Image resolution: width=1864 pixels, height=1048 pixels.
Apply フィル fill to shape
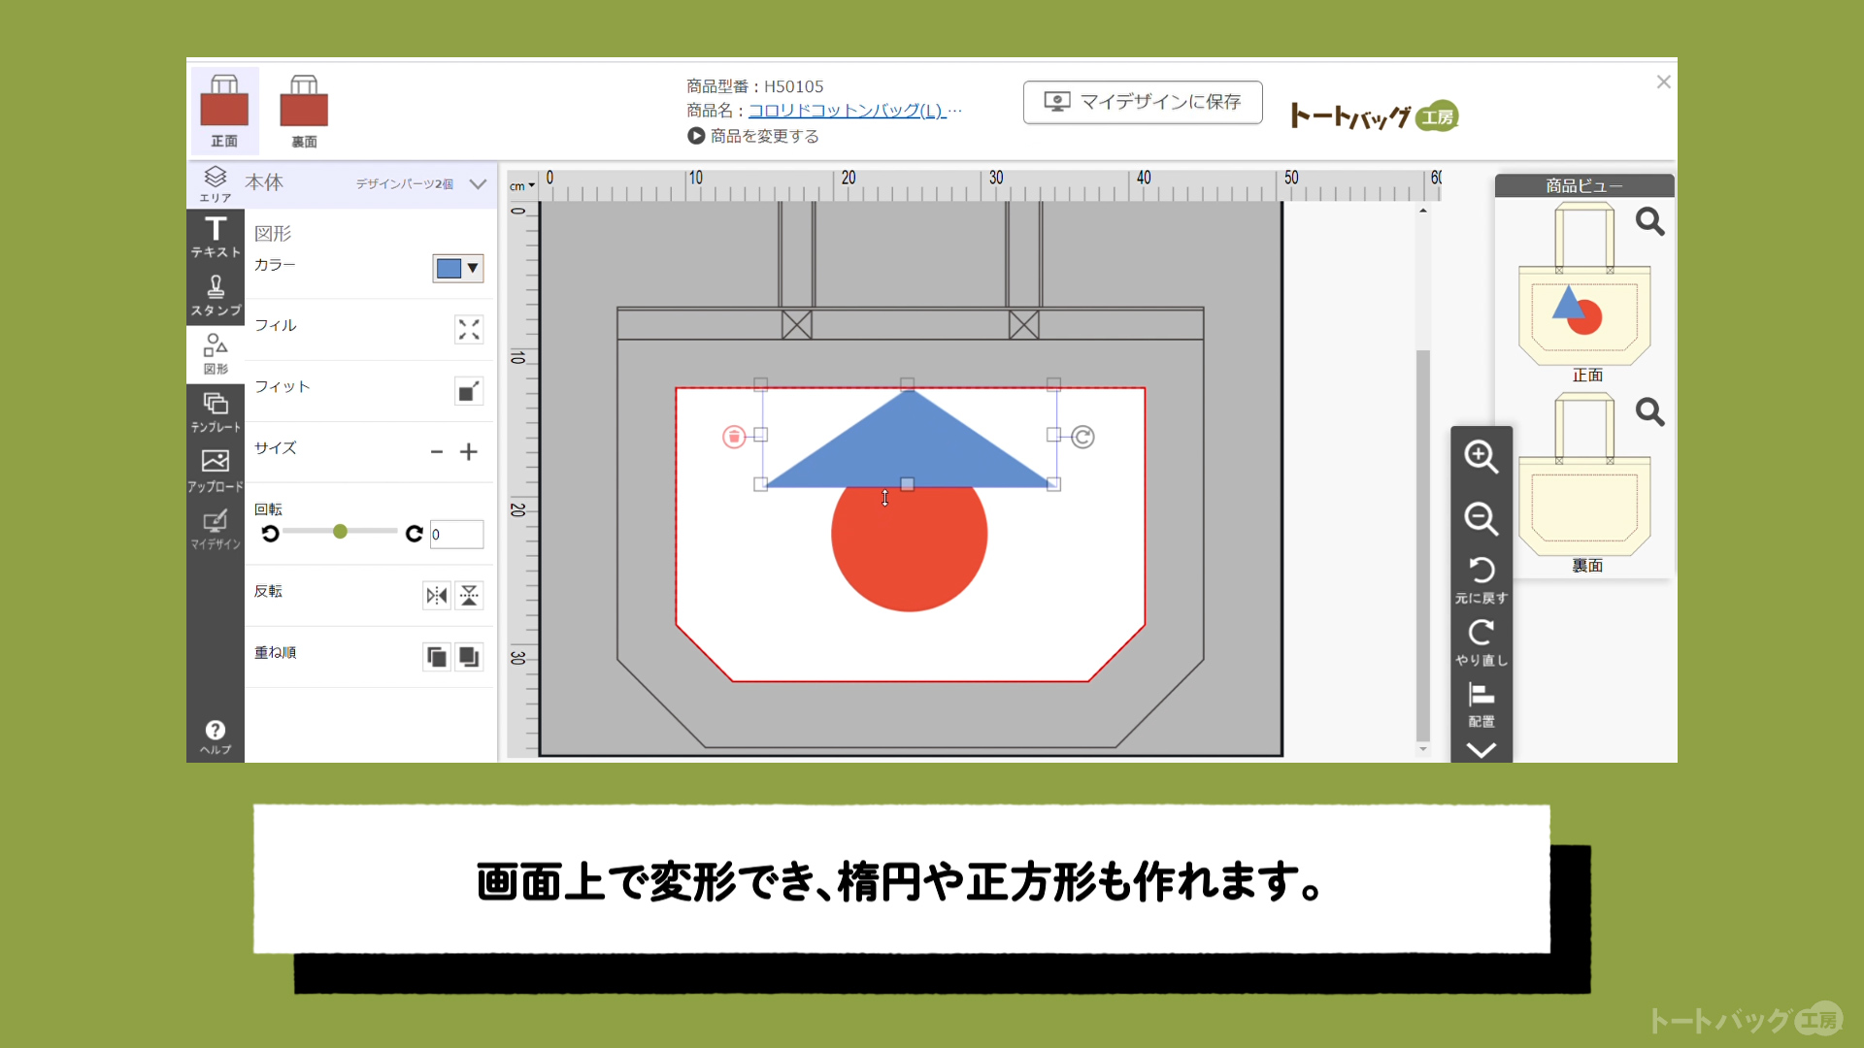(x=469, y=330)
